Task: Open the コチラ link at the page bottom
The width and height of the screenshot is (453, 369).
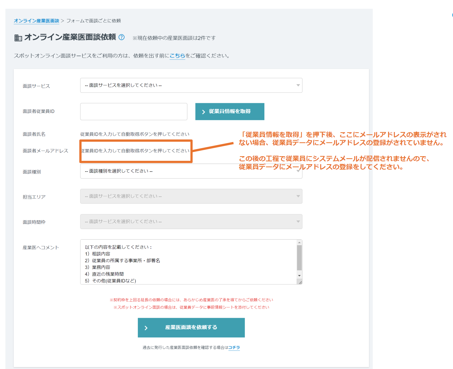Action: (234, 347)
